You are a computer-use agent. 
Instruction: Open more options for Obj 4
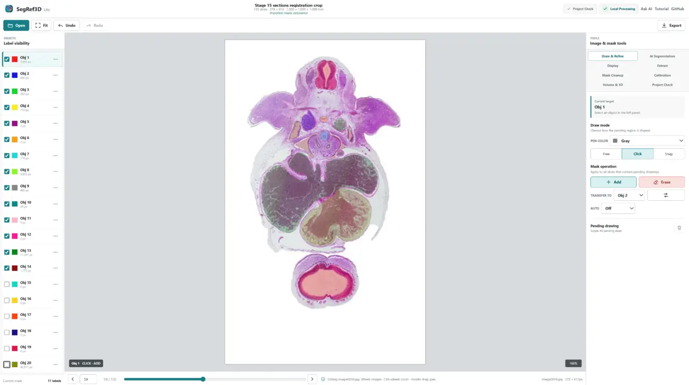[x=55, y=107]
